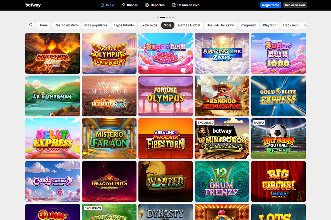Go to Deportes section
This screenshot has height=220, width=331.
(x=155, y=5)
